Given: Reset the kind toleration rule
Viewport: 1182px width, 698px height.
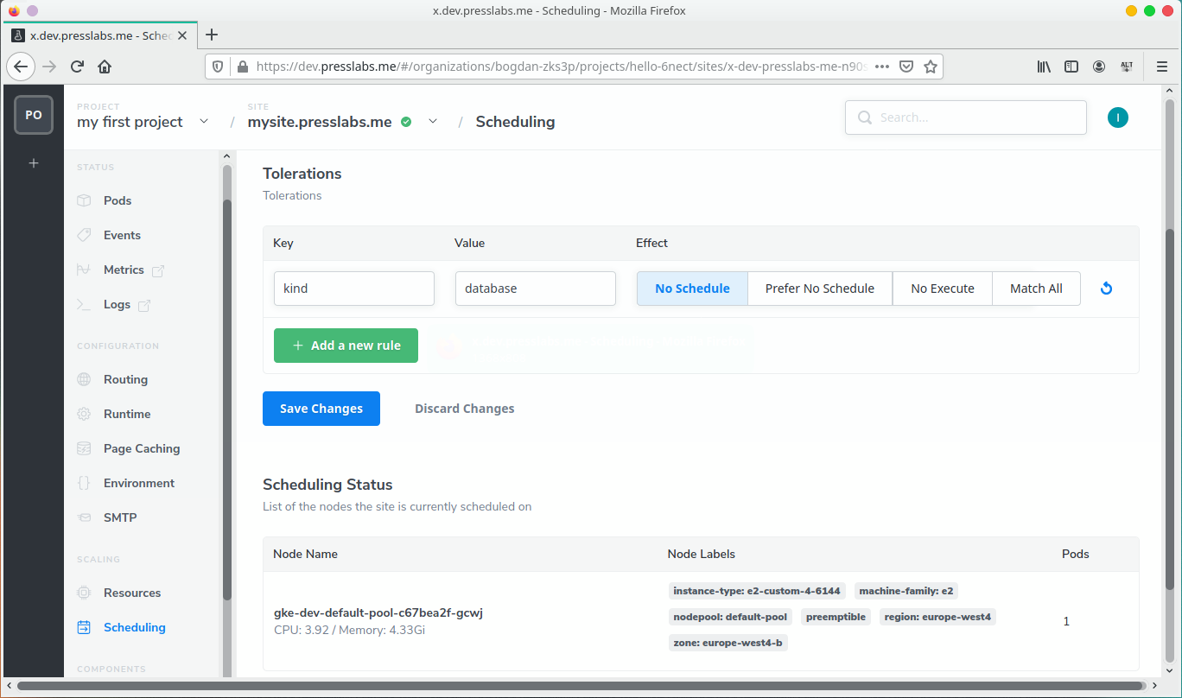Looking at the screenshot, I should tap(1106, 289).
